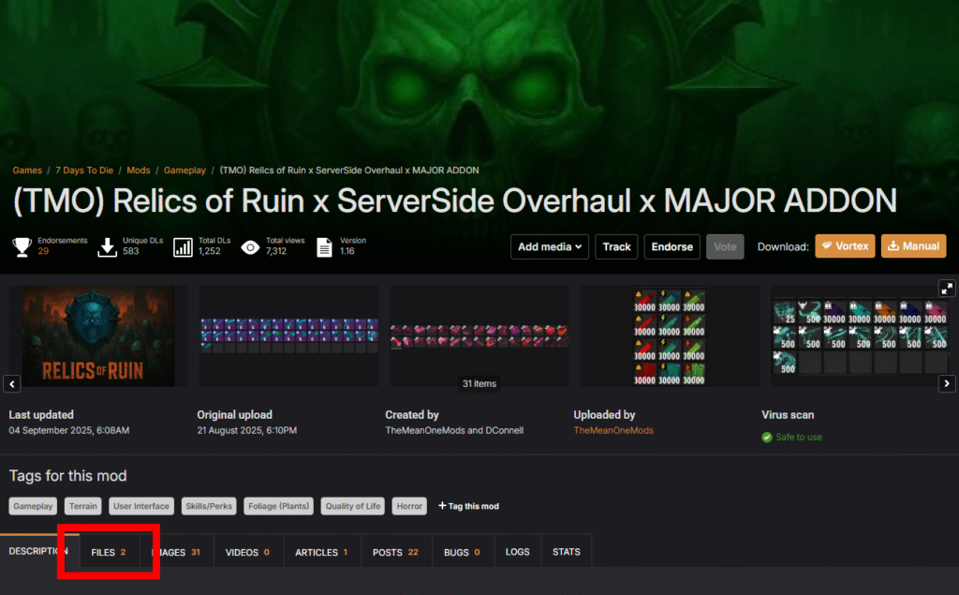The image size is (959, 595).
Task: Click the Endorsements count 29
Action: [x=43, y=251]
